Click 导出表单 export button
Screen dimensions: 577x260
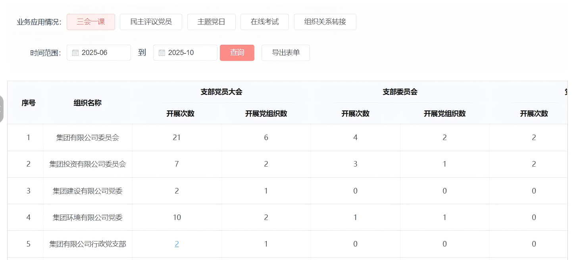tap(285, 53)
